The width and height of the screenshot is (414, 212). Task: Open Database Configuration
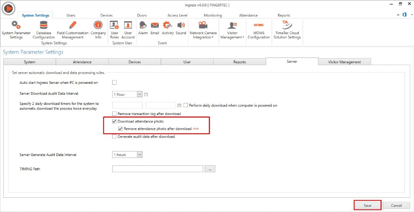pyautogui.click(x=44, y=30)
